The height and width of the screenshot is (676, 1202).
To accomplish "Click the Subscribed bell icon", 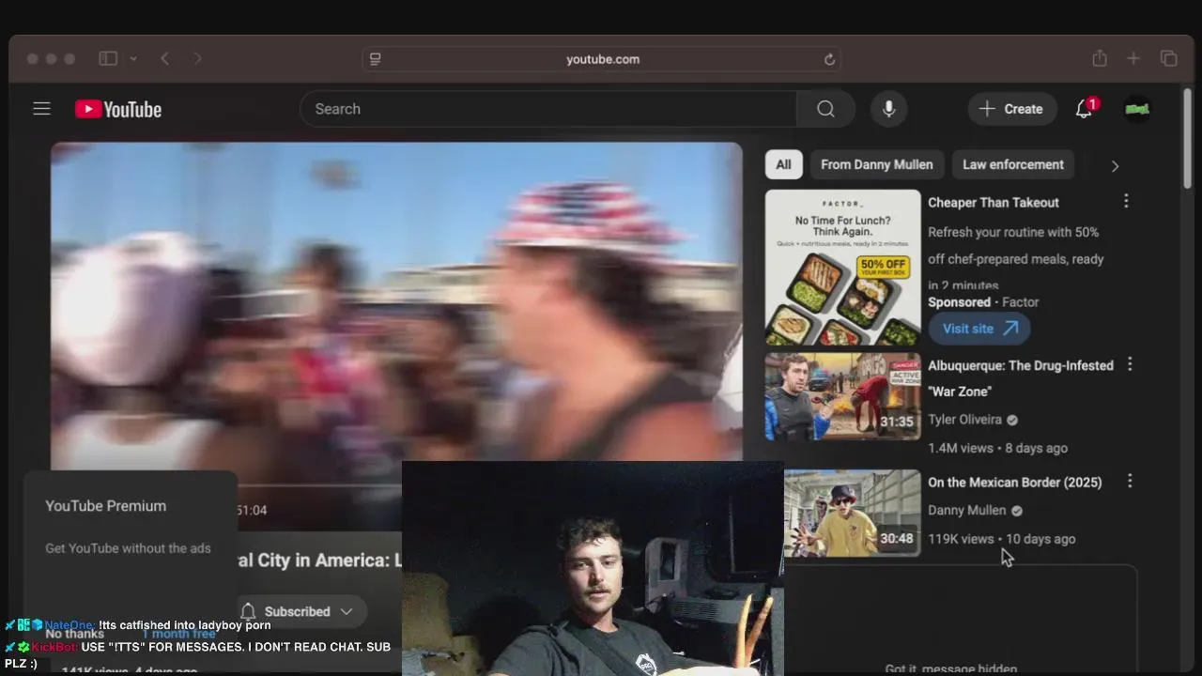I will coord(248,611).
